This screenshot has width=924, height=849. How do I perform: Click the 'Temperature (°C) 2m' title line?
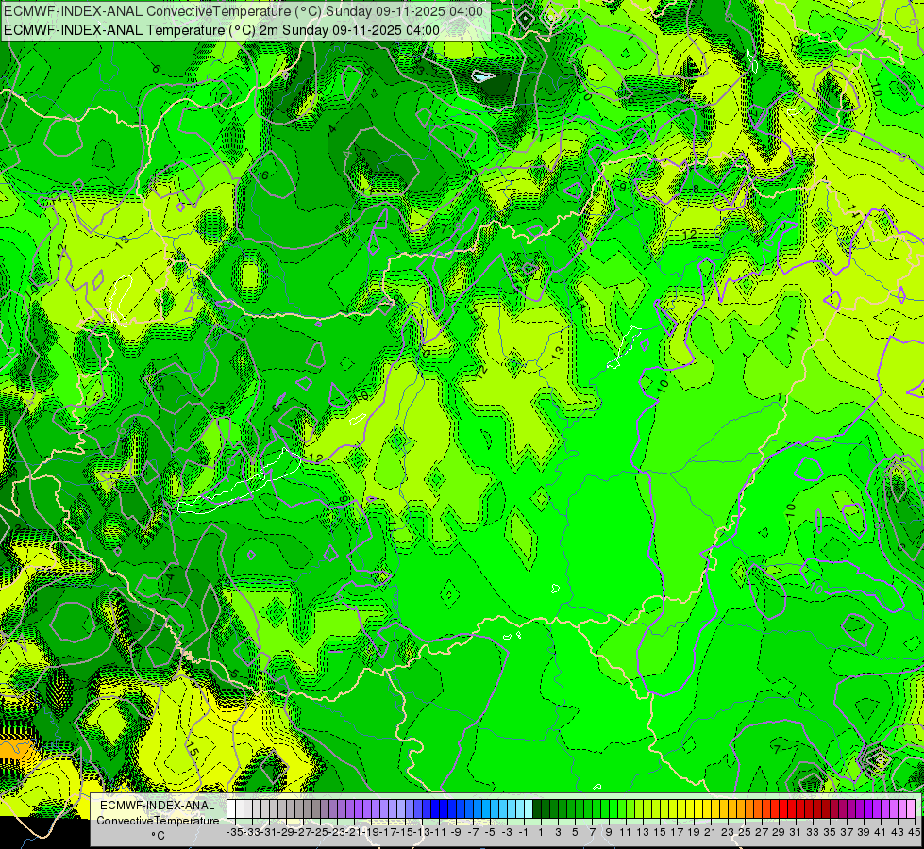221,30
